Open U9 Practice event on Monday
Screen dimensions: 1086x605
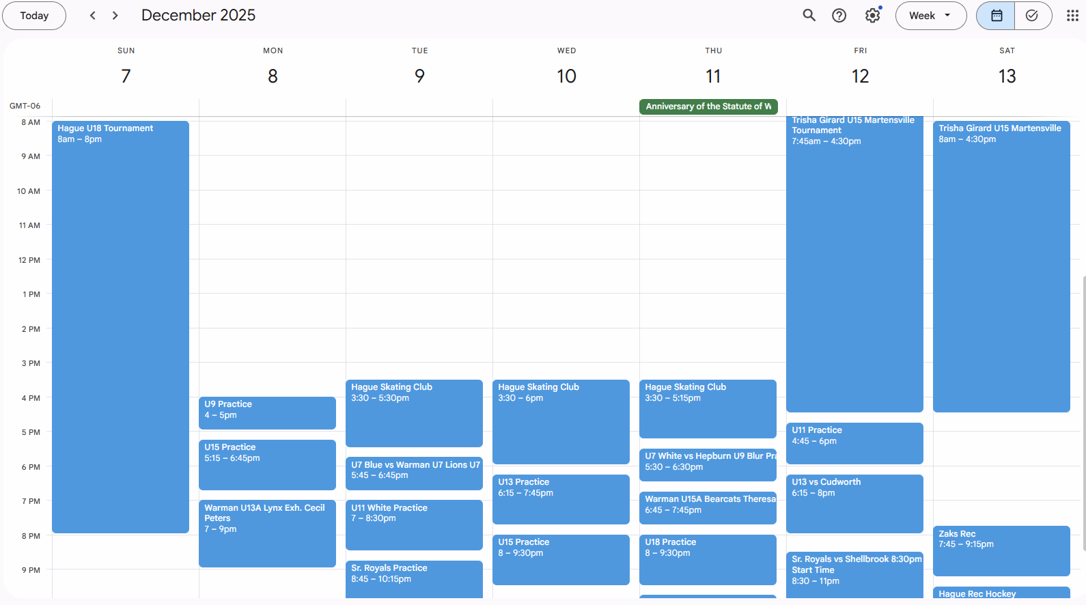click(x=267, y=413)
